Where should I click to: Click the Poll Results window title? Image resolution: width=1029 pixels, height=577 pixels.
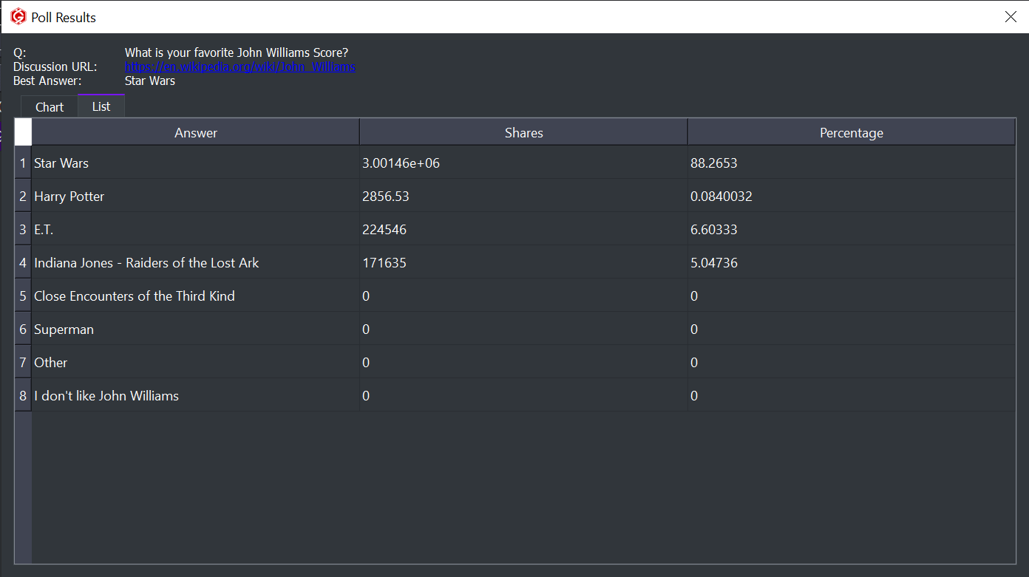64,17
